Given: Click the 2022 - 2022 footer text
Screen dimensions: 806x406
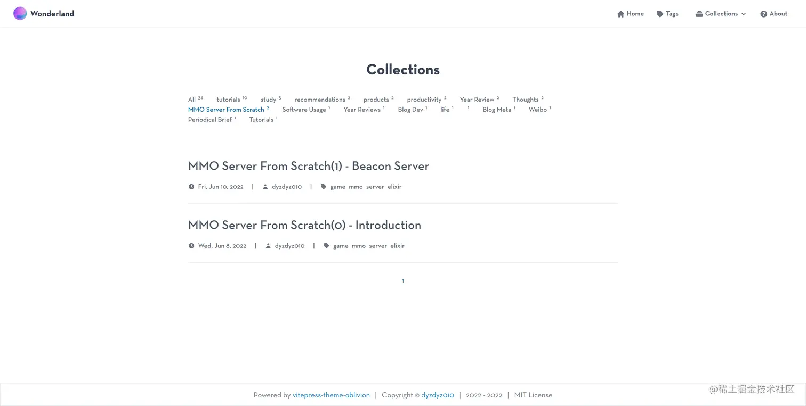Looking at the screenshot, I should point(484,395).
